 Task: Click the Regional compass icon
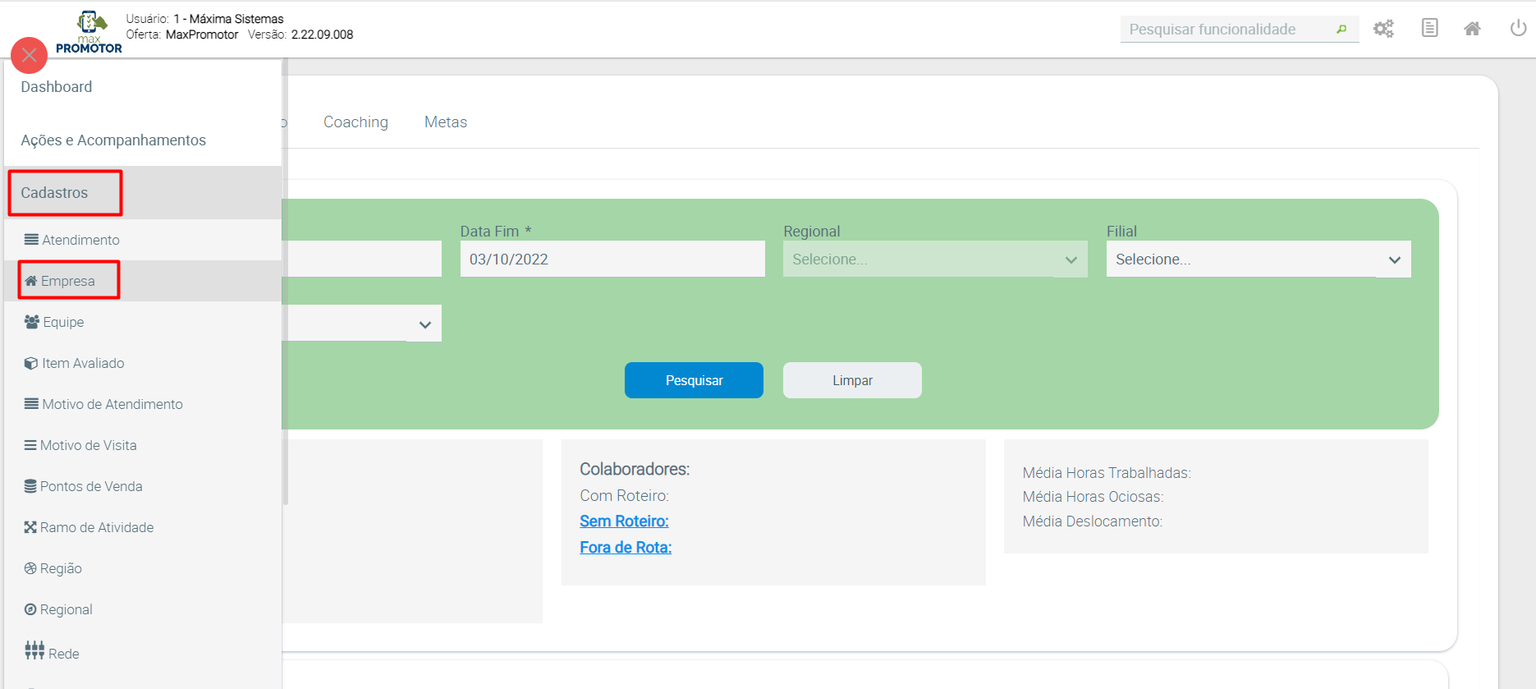pyautogui.click(x=30, y=609)
